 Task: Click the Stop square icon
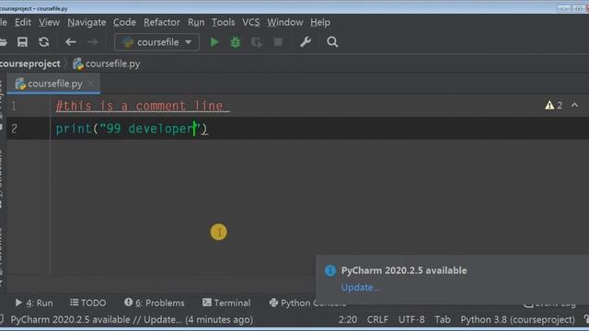pos(278,42)
